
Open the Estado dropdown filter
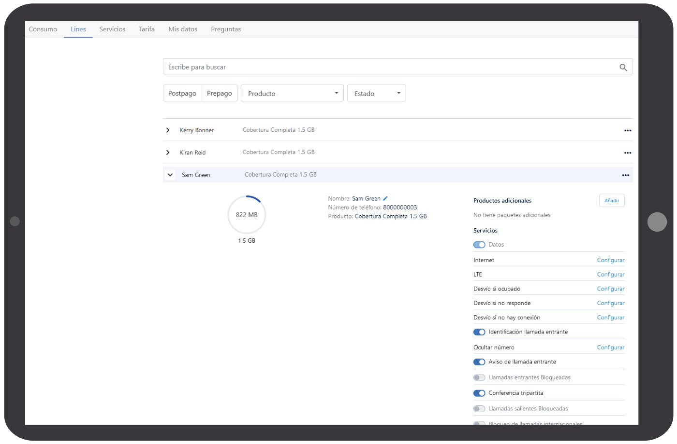click(376, 93)
